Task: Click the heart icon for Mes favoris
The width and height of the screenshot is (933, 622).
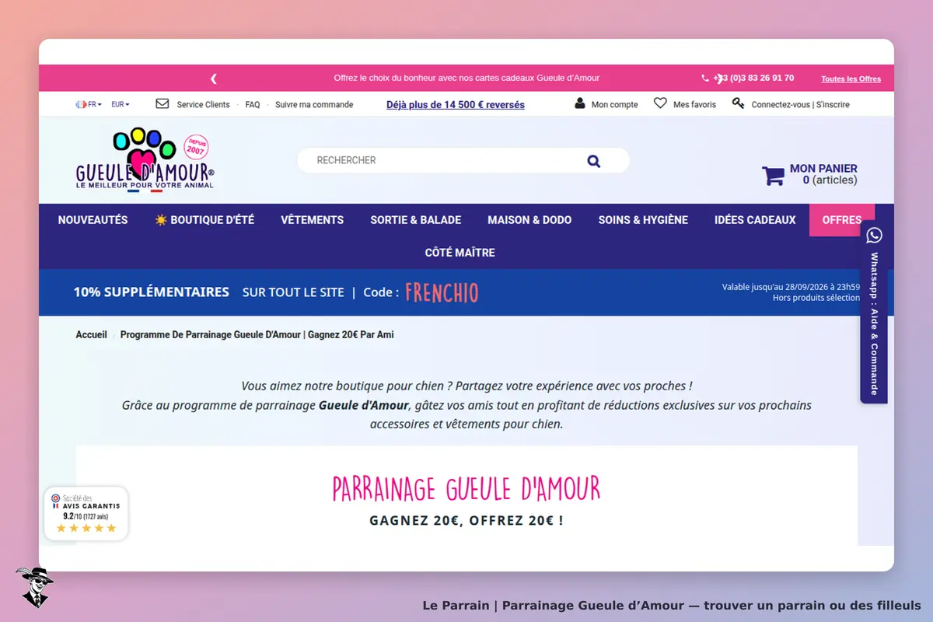Action: pos(660,103)
